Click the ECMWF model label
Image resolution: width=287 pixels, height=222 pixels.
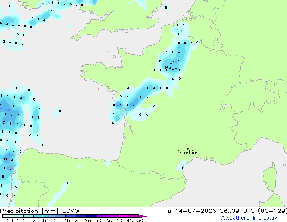(x=73, y=211)
